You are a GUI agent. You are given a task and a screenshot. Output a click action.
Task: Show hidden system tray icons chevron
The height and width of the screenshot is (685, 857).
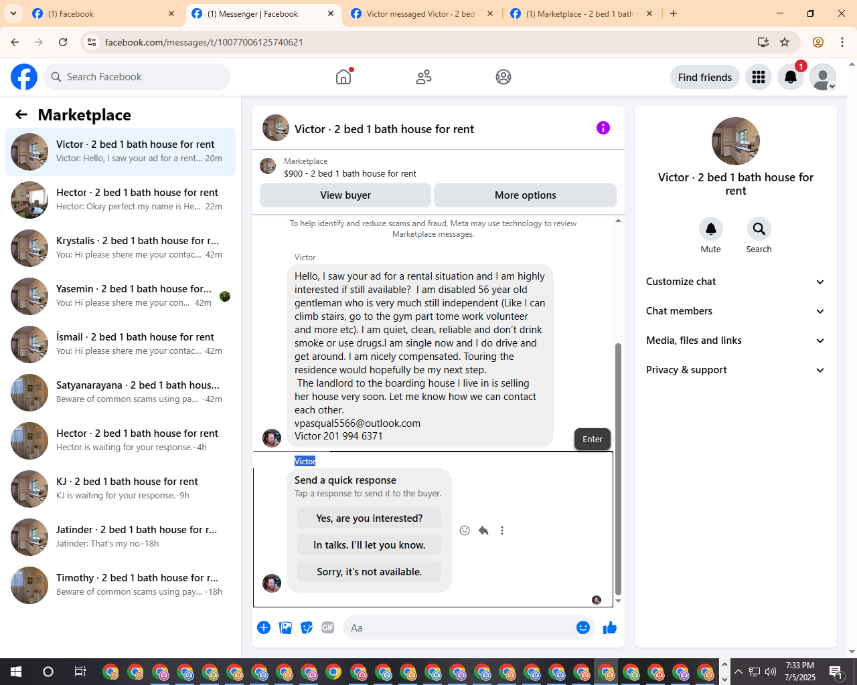(738, 672)
